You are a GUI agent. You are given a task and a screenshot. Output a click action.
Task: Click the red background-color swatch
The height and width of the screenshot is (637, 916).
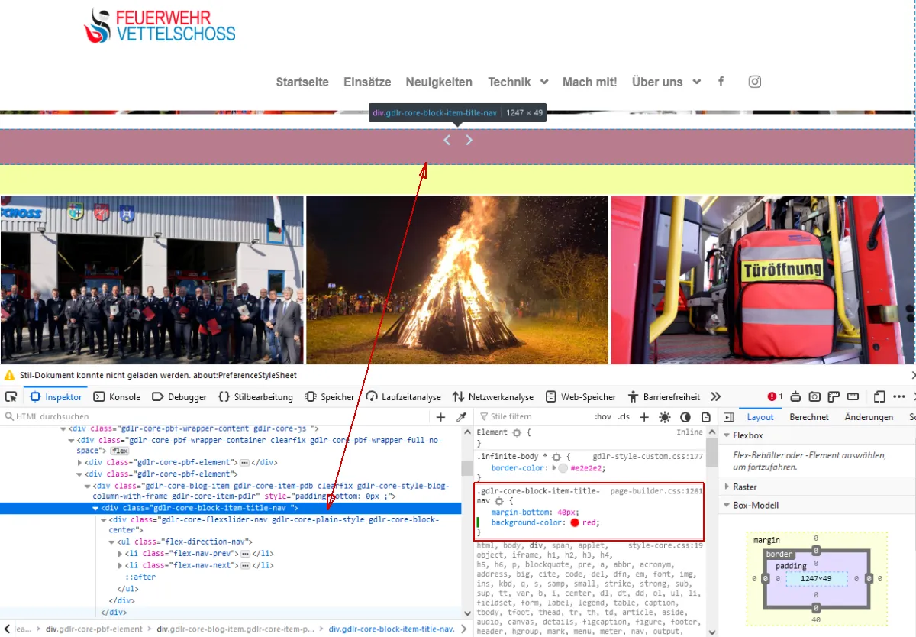pyautogui.click(x=574, y=523)
